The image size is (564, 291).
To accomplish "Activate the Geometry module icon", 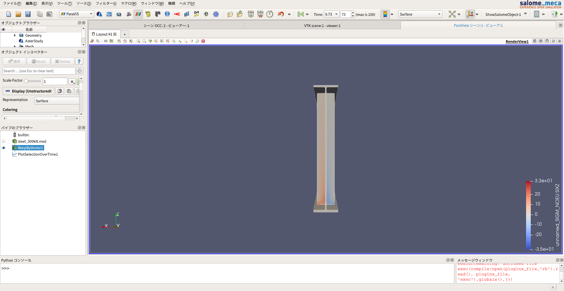I will 119,14.
